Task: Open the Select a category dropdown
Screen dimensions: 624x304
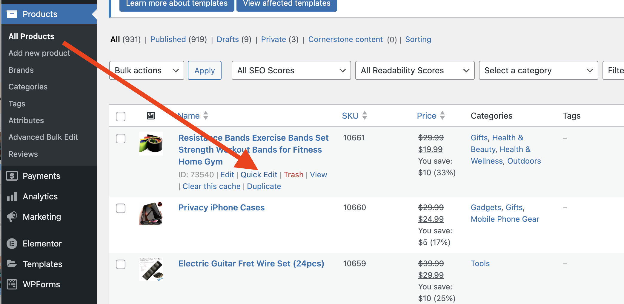Action: click(x=538, y=70)
